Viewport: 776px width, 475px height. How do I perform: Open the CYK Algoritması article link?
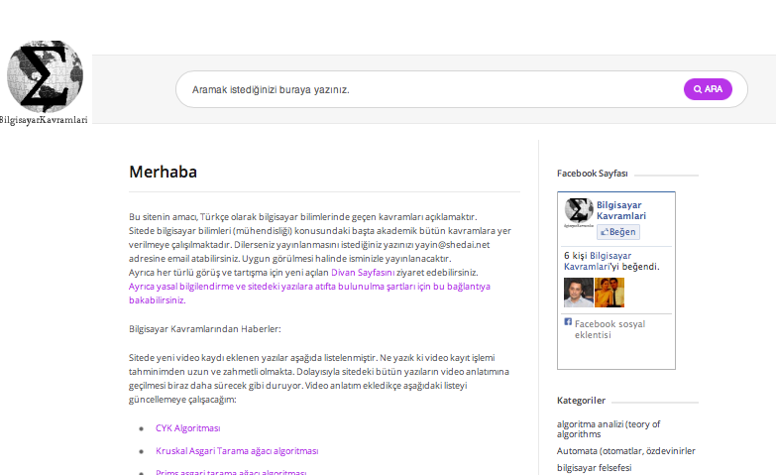click(188, 428)
